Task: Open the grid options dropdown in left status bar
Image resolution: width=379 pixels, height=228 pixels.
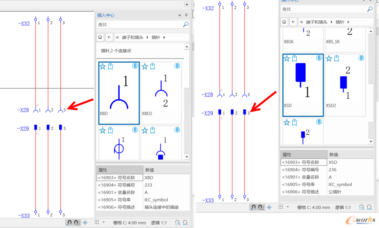Action: click(104, 222)
